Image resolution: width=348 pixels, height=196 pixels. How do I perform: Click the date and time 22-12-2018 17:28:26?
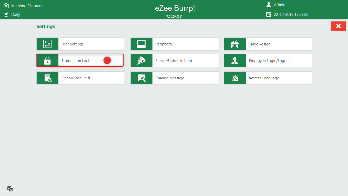pyautogui.click(x=291, y=15)
